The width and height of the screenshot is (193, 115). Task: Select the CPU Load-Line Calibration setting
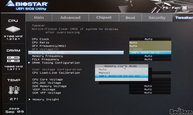tap(56, 73)
